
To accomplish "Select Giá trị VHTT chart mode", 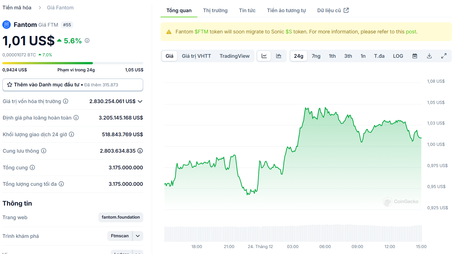I will pos(196,56).
